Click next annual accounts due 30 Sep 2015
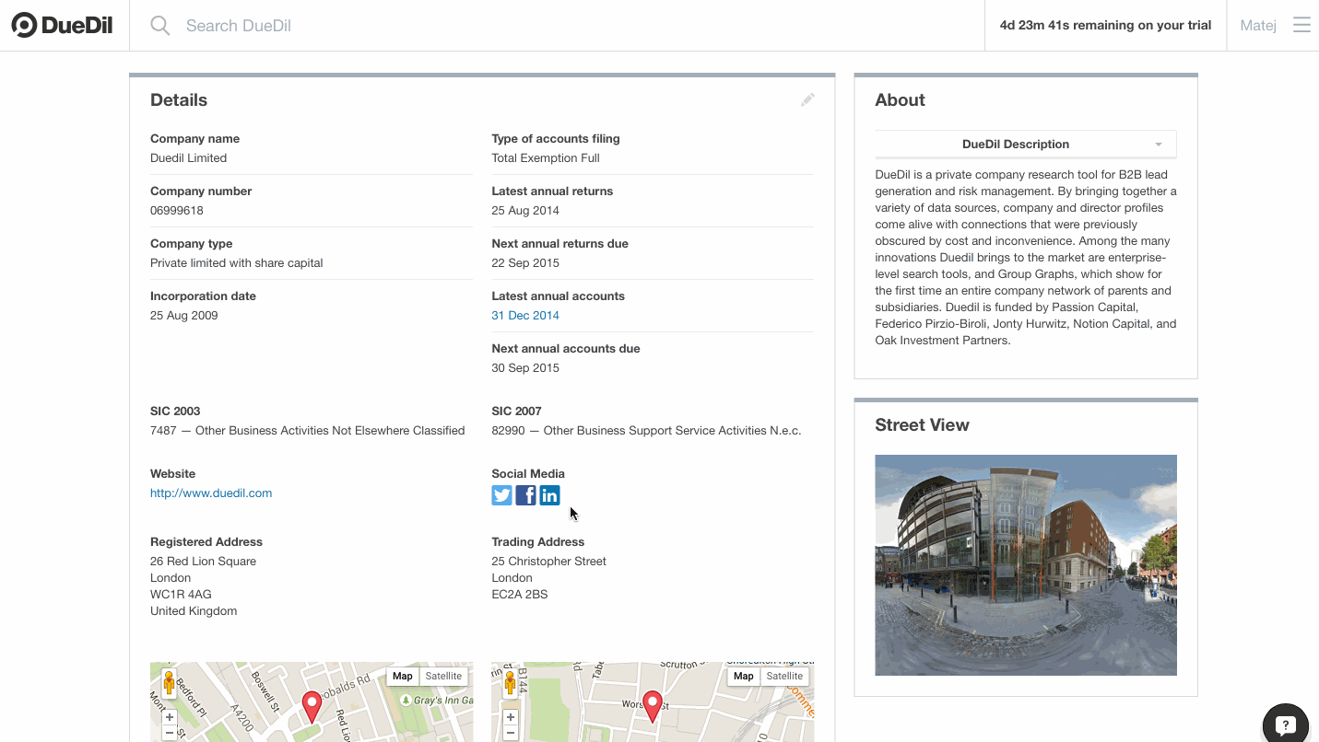1319x742 pixels. point(525,368)
